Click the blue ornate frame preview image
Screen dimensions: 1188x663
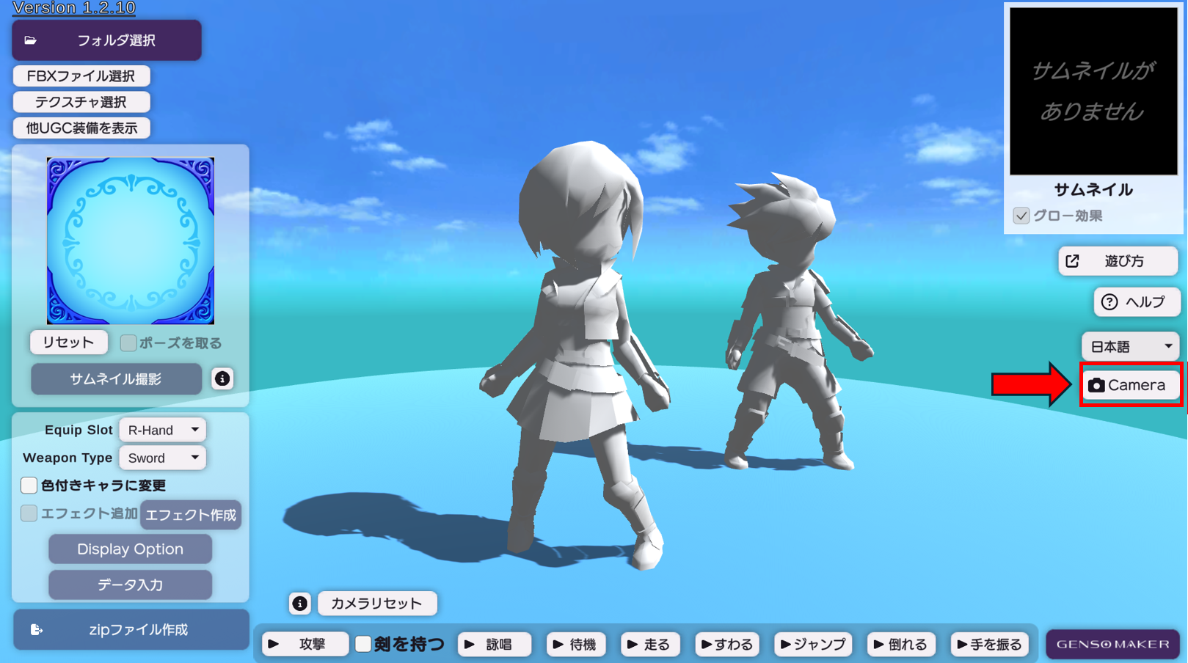pos(131,241)
